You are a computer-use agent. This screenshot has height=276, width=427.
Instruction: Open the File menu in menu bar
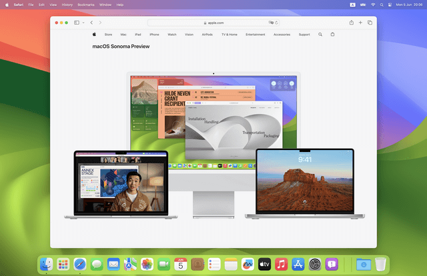pyautogui.click(x=31, y=4)
